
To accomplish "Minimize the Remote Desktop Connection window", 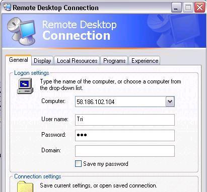I will [176, 8].
